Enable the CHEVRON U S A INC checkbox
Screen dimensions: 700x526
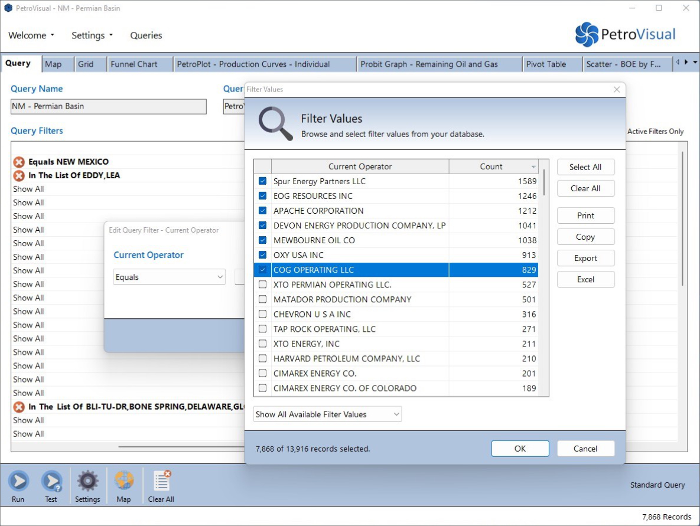[x=263, y=314]
